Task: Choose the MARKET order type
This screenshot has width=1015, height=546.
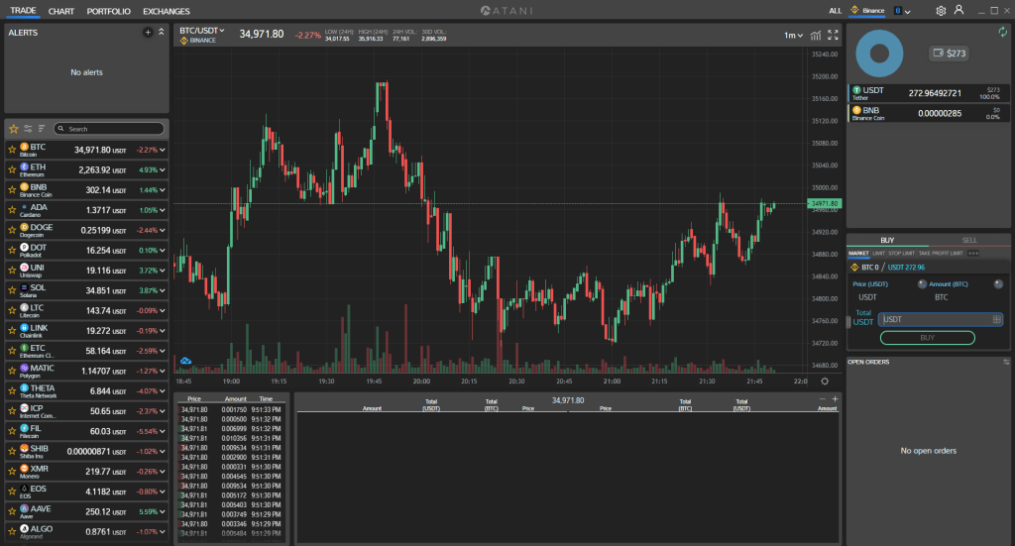Action: coord(858,253)
